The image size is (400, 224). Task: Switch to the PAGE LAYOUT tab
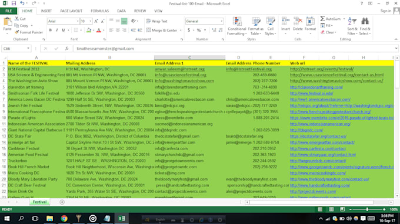[x=71, y=11]
